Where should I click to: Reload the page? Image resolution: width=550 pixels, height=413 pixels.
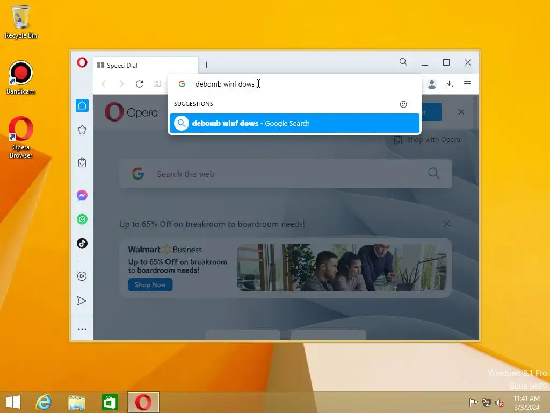[x=139, y=83]
